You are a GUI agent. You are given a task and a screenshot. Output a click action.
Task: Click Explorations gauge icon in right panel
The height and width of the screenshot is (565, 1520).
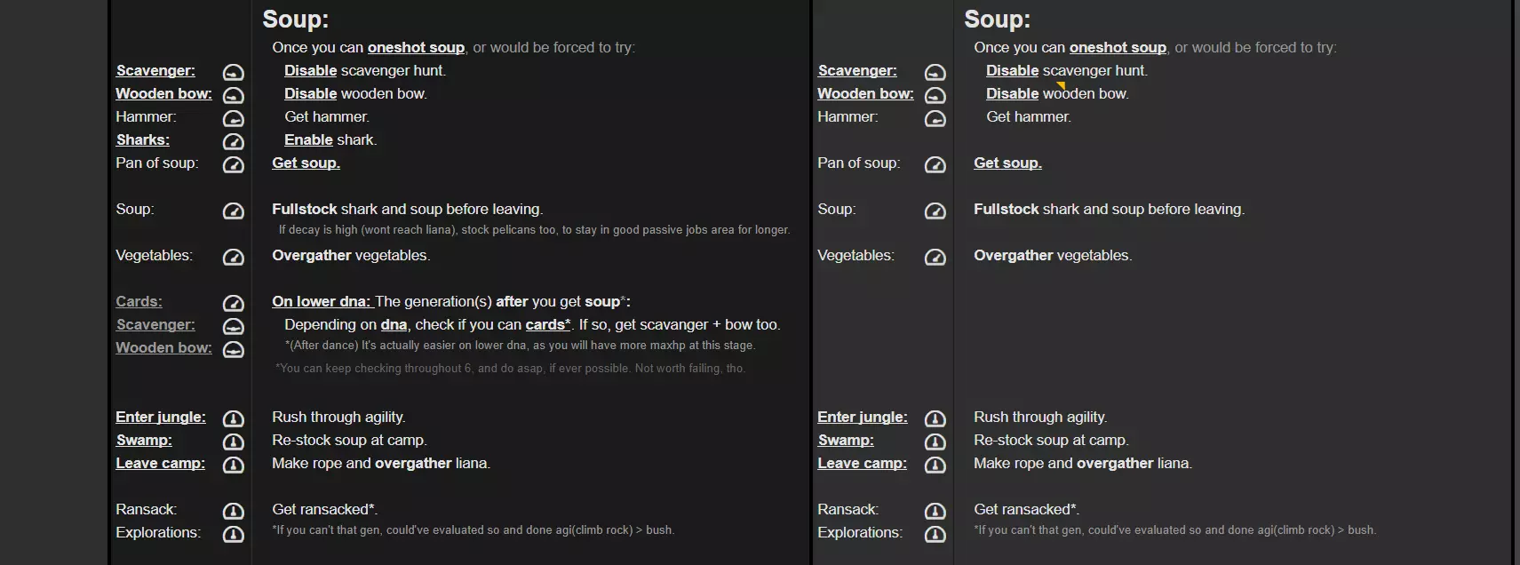tap(935, 534)
